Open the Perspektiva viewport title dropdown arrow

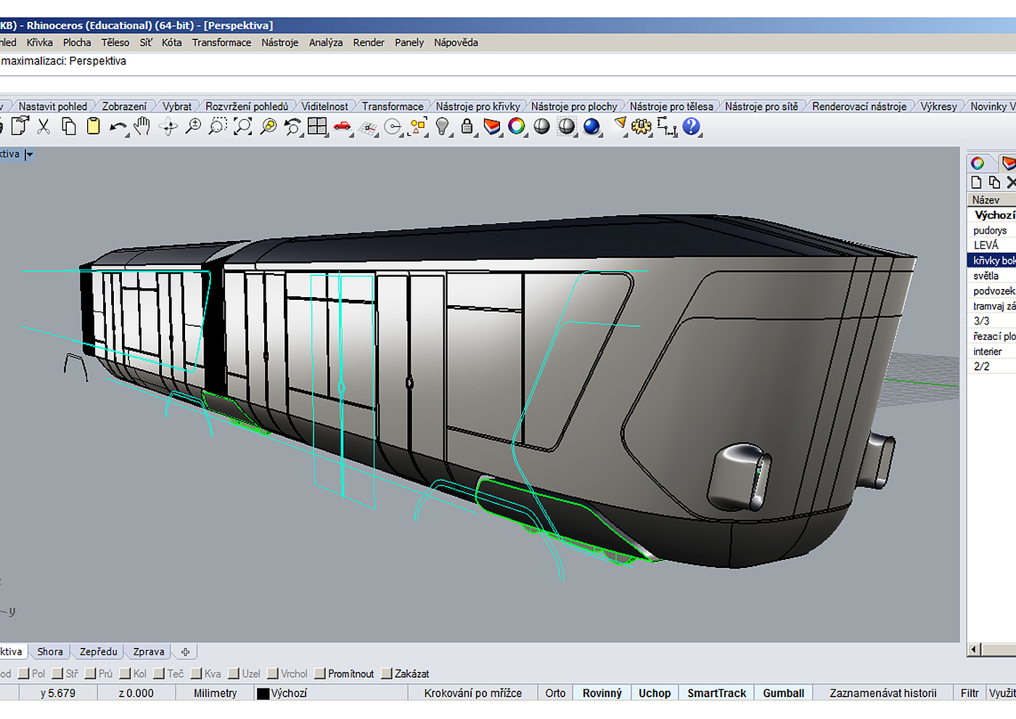point(29,155)
